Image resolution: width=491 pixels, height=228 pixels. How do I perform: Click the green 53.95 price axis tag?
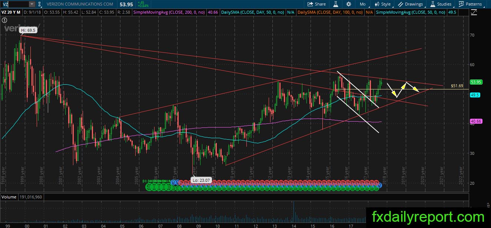(475, 82)
